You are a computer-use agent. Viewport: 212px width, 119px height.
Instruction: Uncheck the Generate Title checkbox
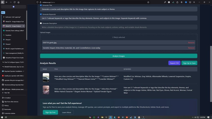(x=41, y=5)
